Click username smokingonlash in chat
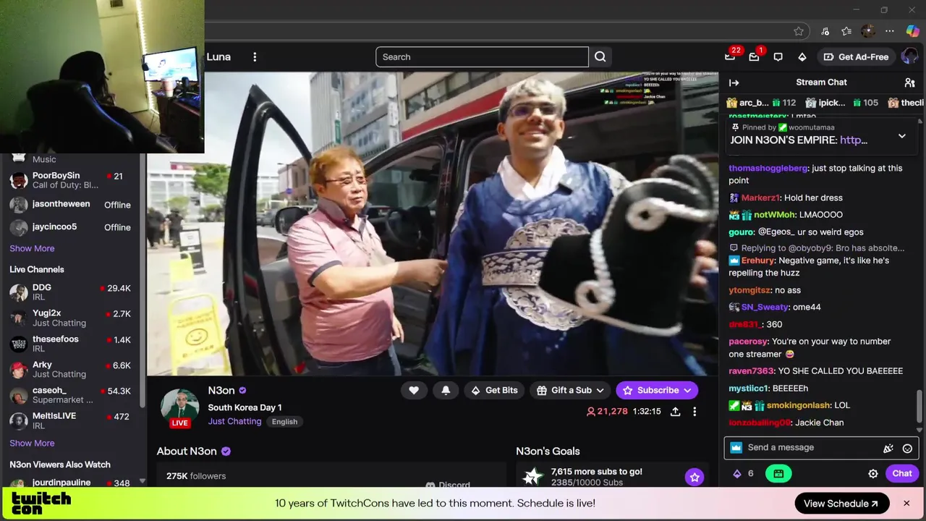The height and width of the screenshot is (521, 926). coord(798,406)
